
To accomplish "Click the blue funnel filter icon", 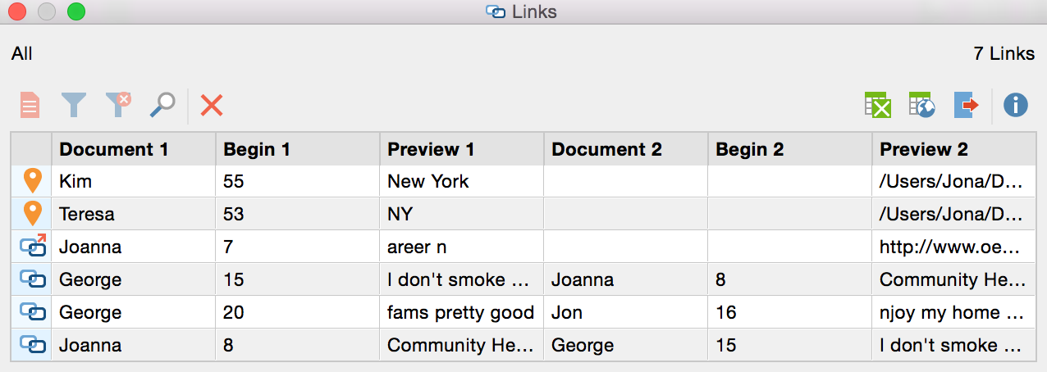I will point(74,105).
